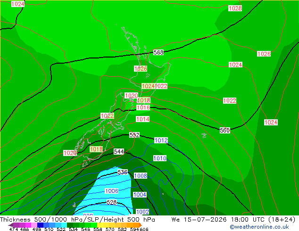Click the dark blue legend swatch

tap(40, 225)
